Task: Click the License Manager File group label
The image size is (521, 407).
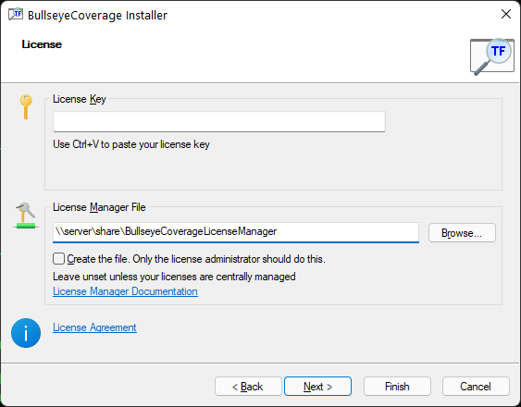Action: (99, 207)
